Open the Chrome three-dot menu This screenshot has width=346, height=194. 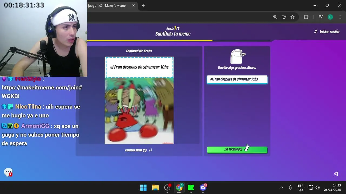point(340,17)
